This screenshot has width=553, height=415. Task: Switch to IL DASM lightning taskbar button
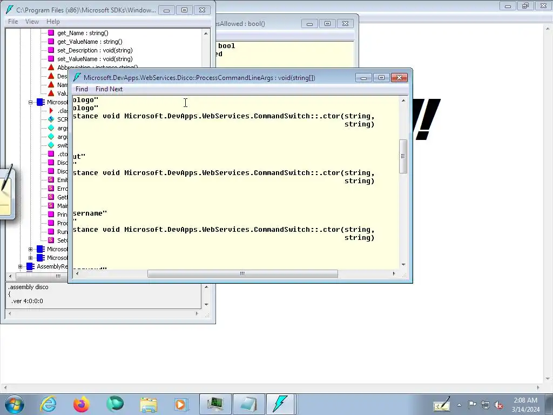(x=280, y=404)
